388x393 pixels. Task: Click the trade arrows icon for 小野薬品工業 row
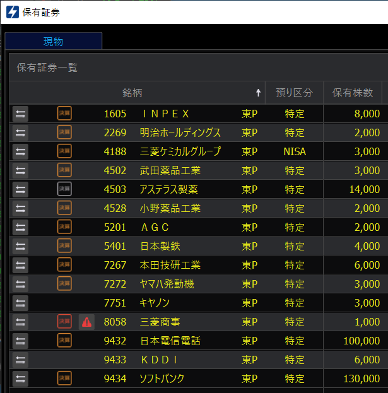tap(20, 208)
